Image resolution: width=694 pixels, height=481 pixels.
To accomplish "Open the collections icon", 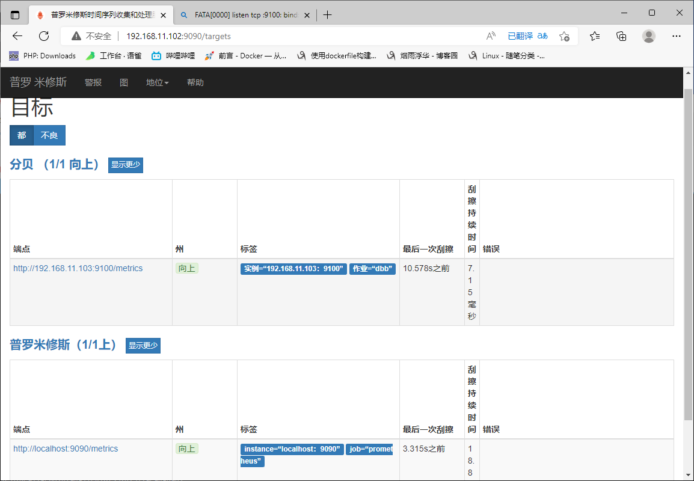I will (621, 36).
